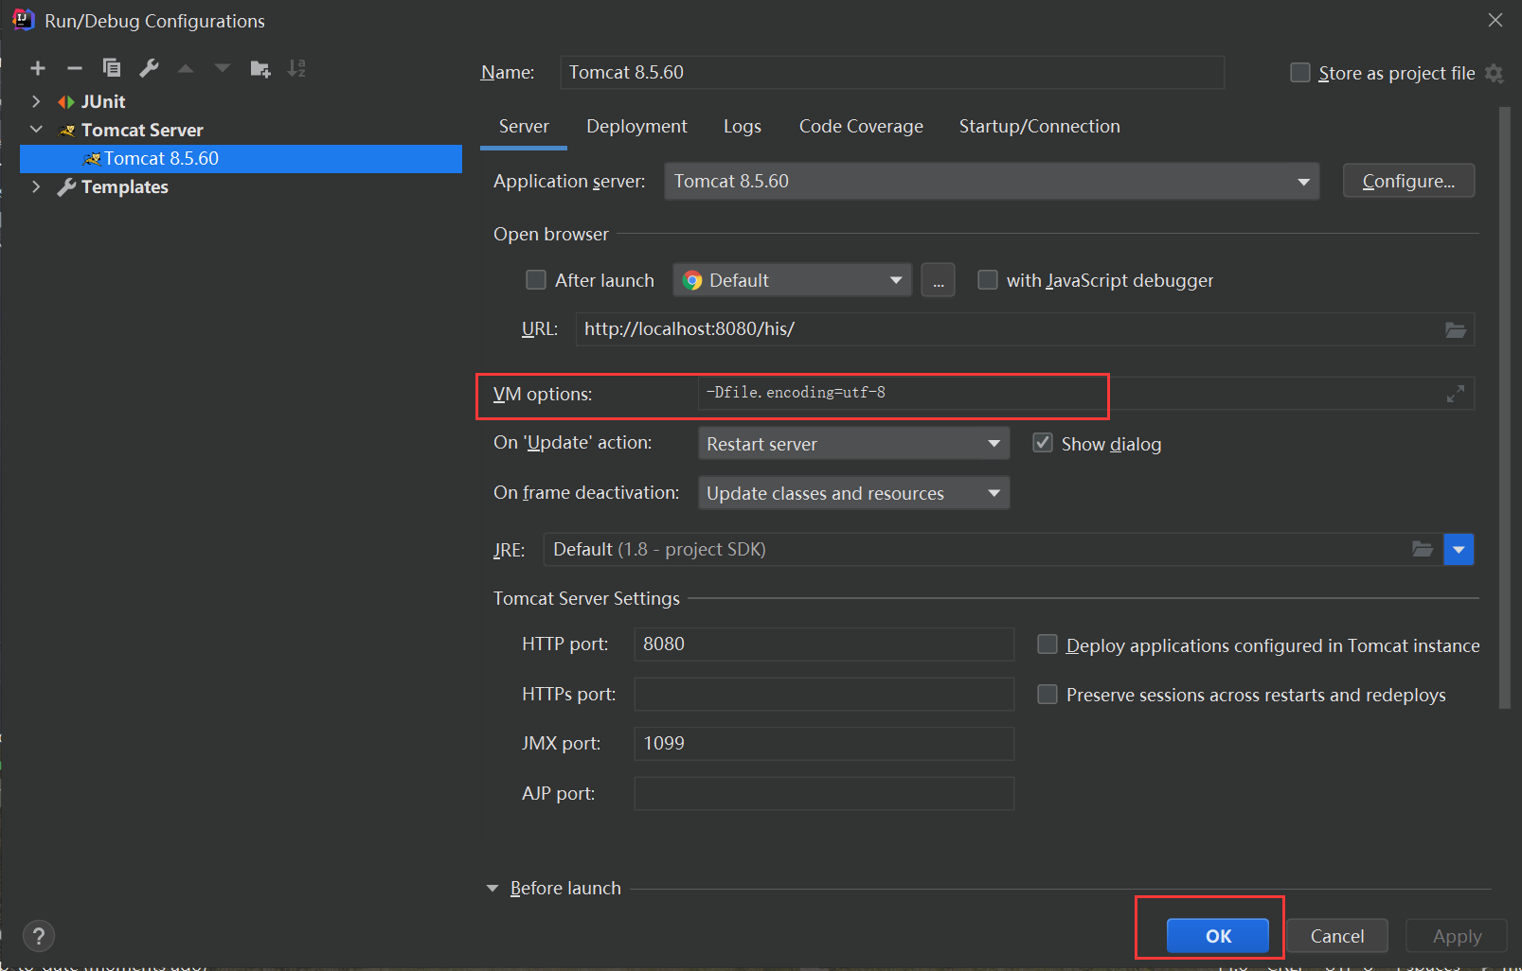Select JUnit label in tree
1522x971 pixels.
tap(103, 101)
